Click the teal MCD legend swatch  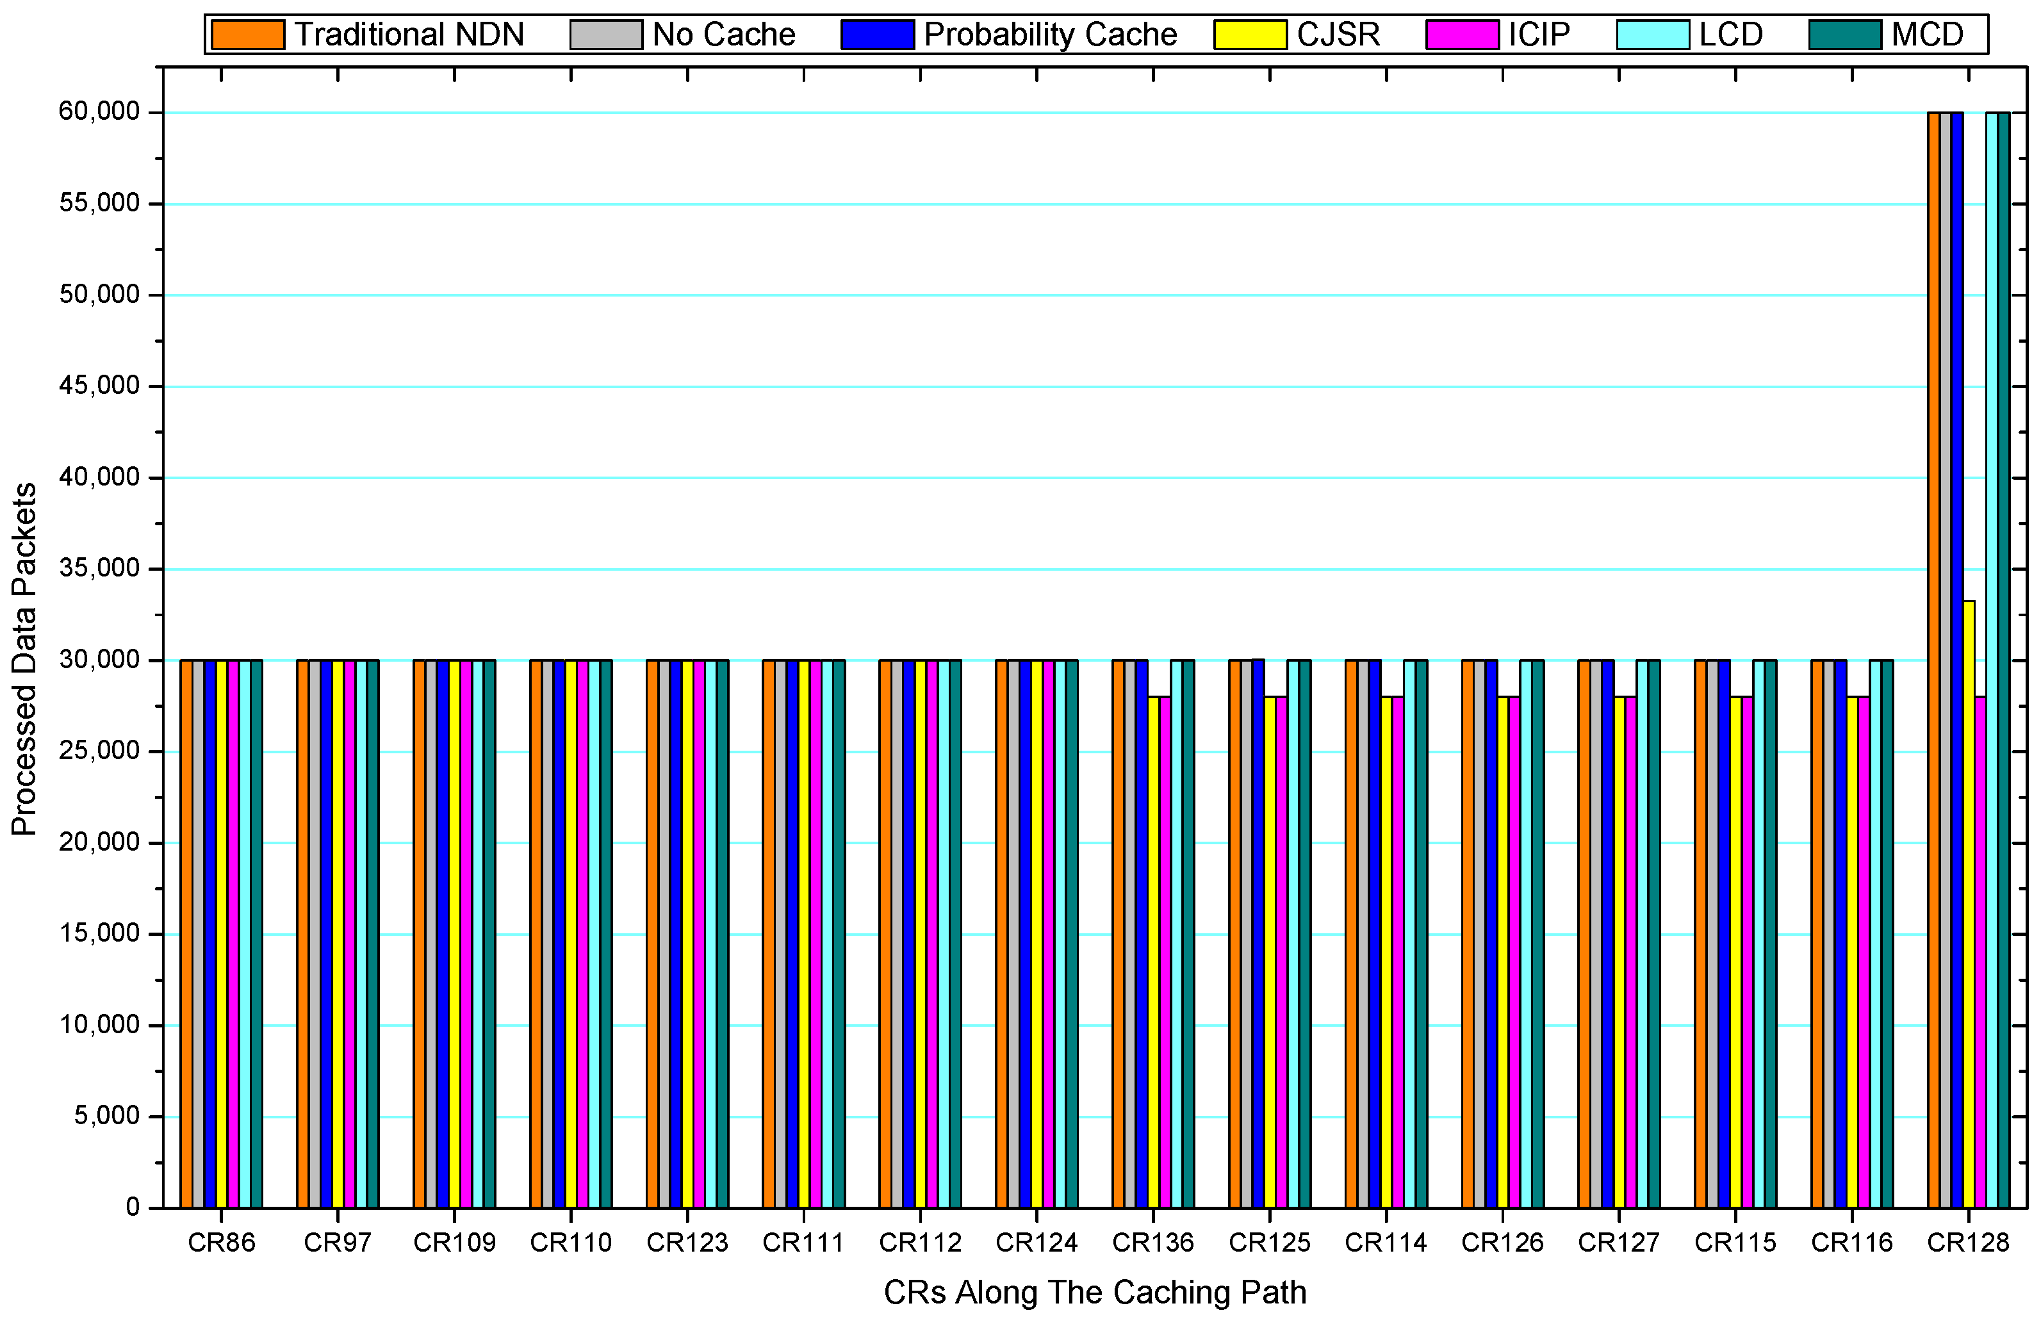click(1844, 35)
